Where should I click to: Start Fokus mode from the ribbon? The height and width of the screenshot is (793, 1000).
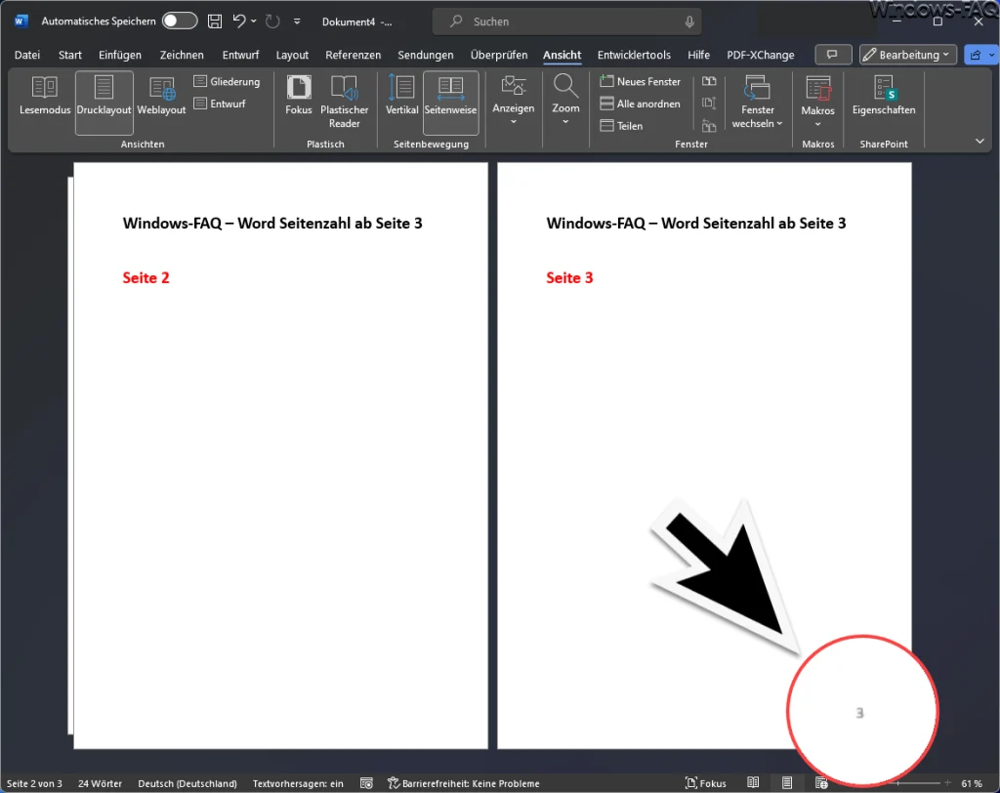(x=299, y=96)
